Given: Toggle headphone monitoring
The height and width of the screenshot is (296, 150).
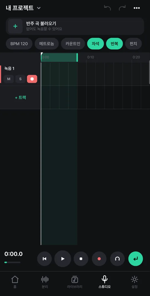Looking at the screenshot, I should (x=117, y=259).
